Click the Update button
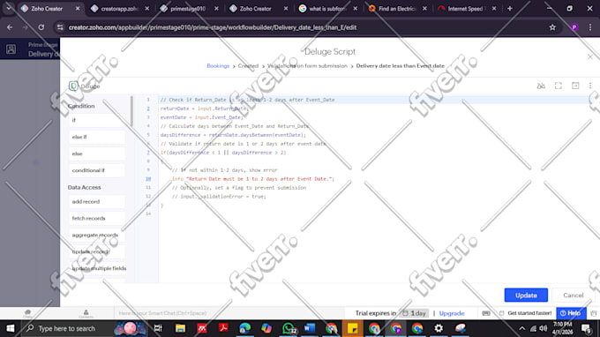 coord(526,295)
